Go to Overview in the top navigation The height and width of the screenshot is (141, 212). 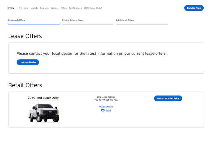coord(23,8)
